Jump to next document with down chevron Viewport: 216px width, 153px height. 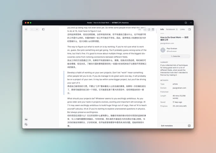[37, 29]
